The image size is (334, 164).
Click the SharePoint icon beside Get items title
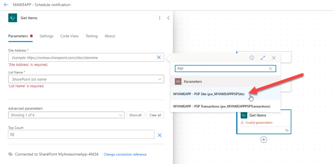tap(13, 18)
